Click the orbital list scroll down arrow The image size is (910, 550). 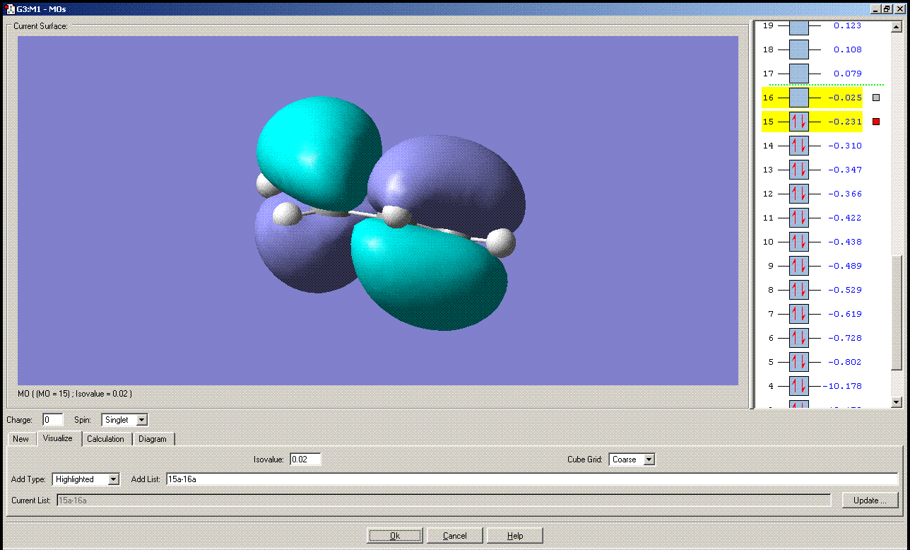(897, 402)
